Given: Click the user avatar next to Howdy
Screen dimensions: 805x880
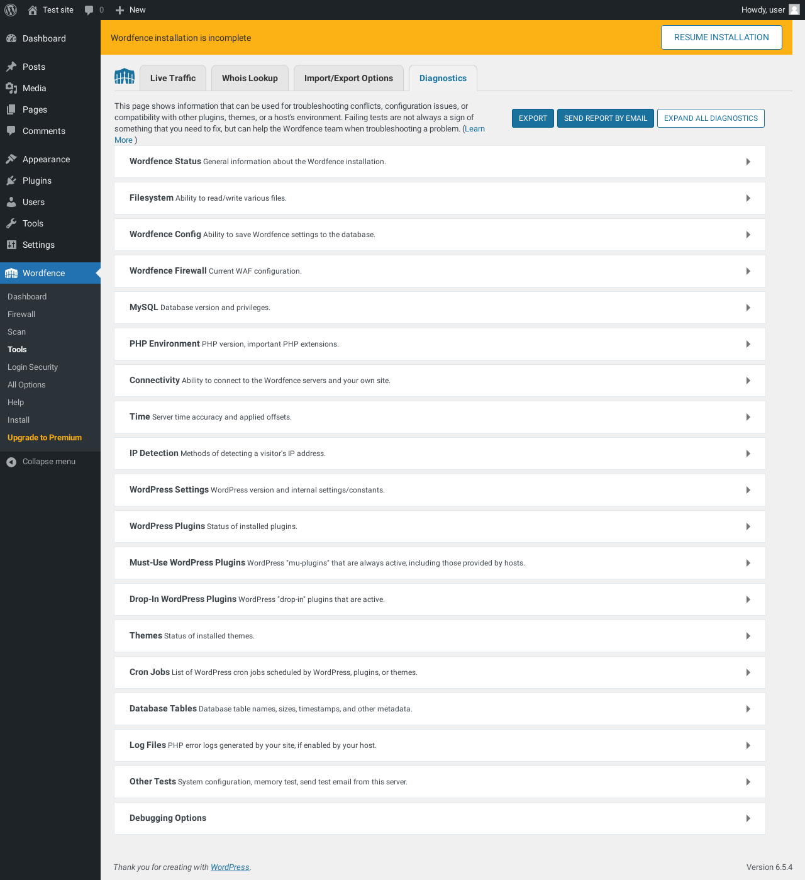Looking at the screenshot, I should click(x=794, y=9).
